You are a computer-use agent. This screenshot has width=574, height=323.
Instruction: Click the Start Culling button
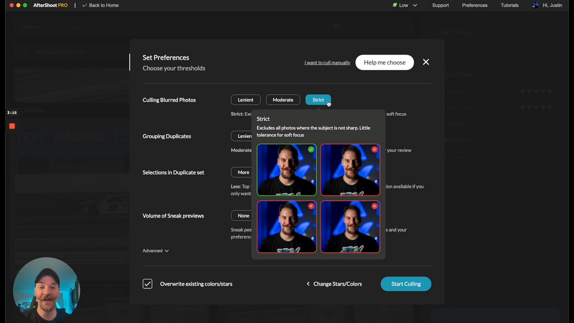406,284
